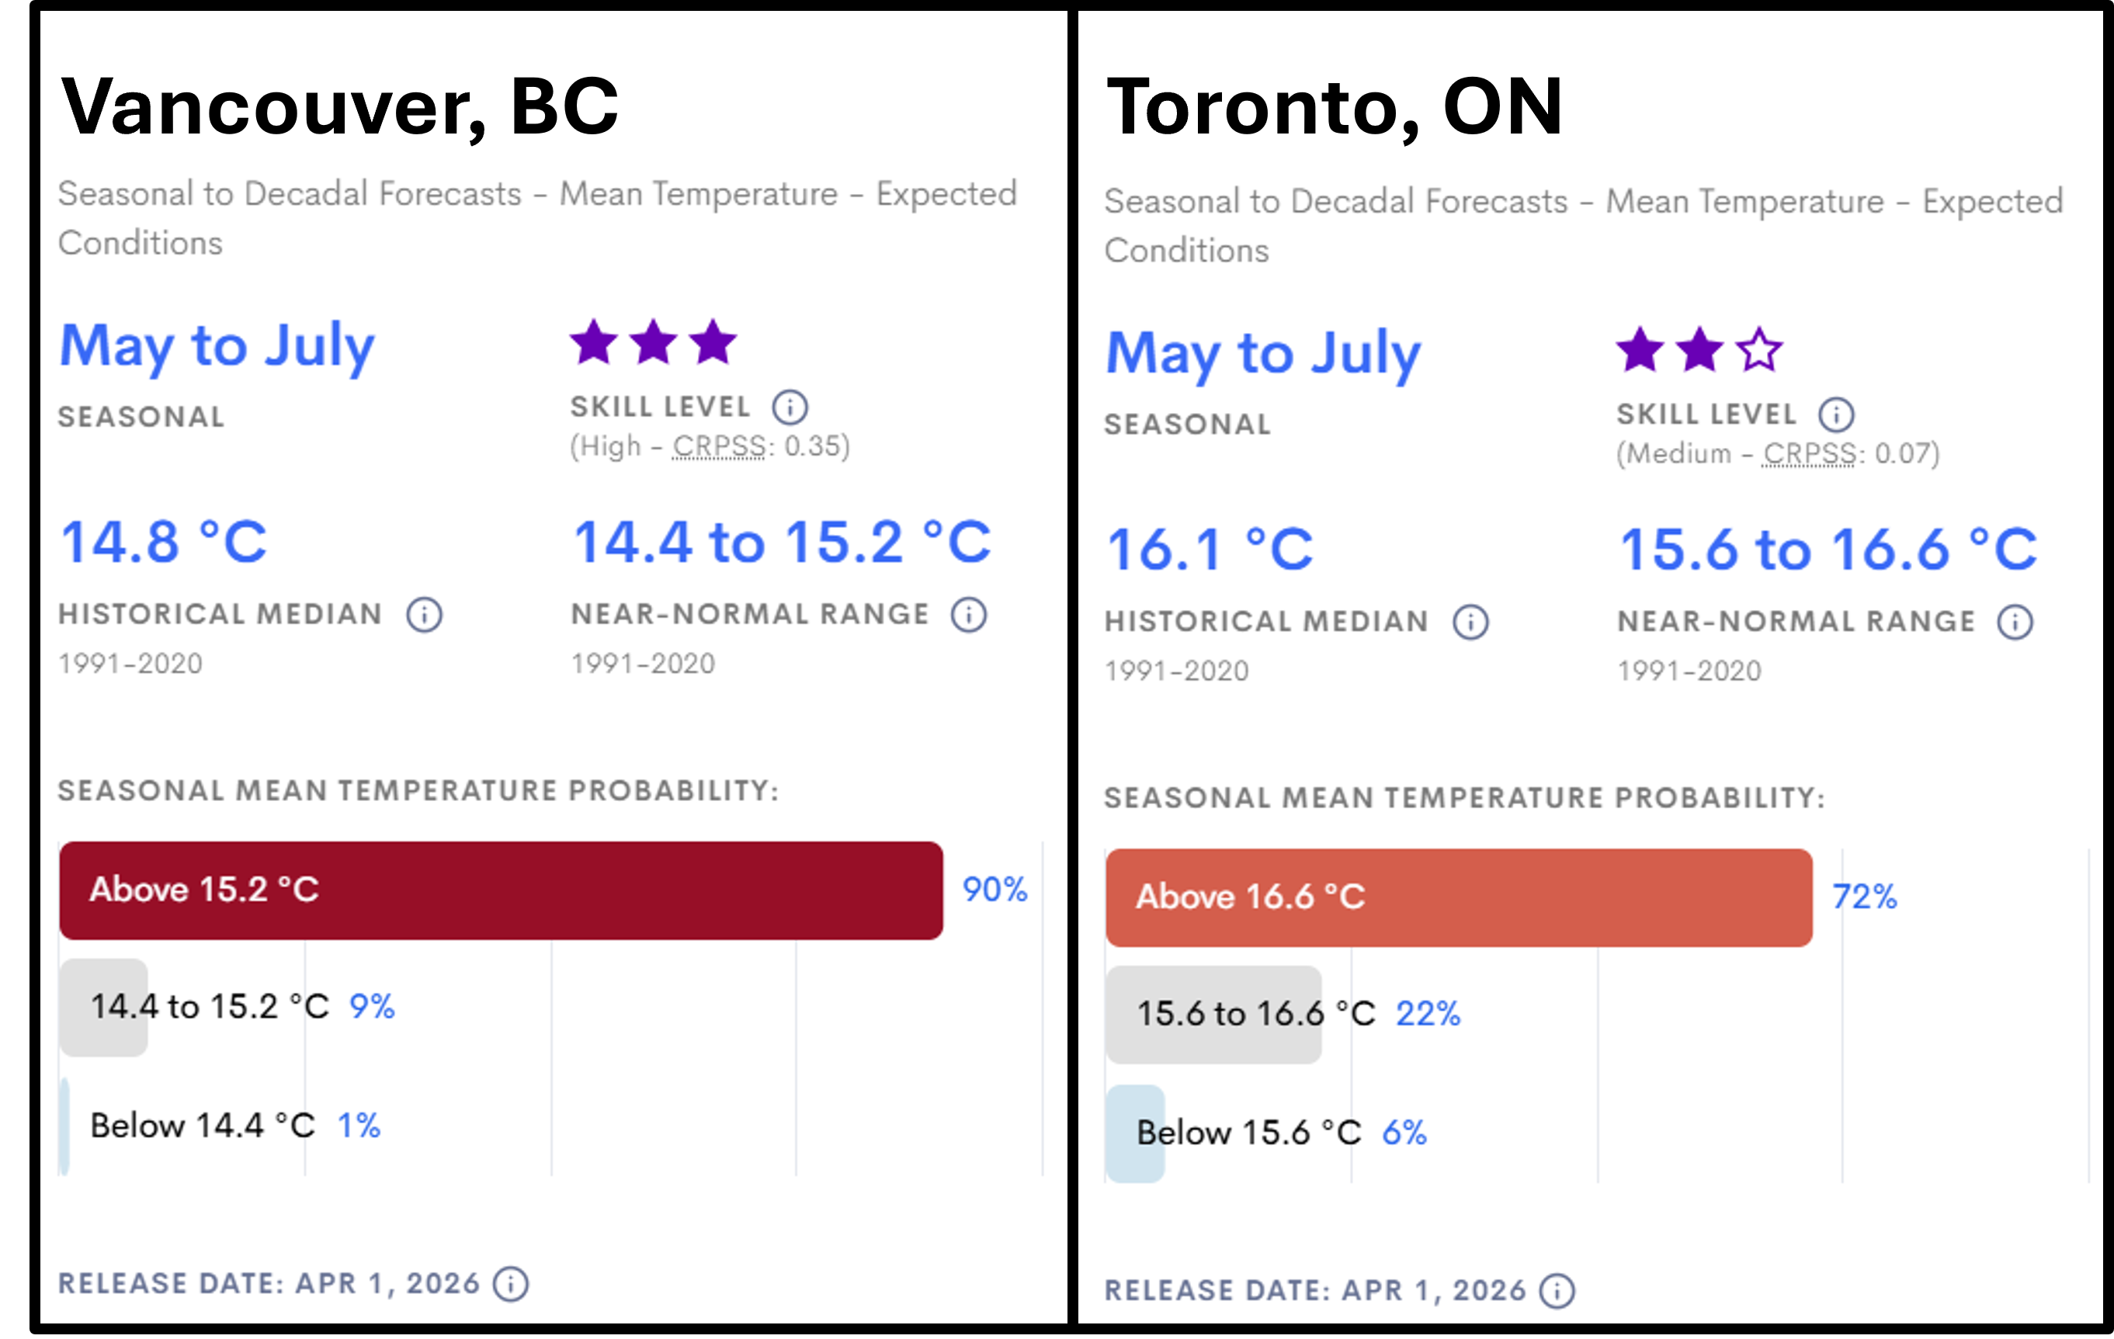The height and width of the screenshot is (1339, 2114).
Task: Click the empty third star in right panel
Action: pos(1759,350)
